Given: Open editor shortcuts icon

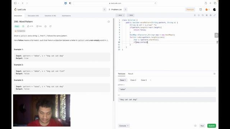Looking at the screenshot, I should point(207,15).
